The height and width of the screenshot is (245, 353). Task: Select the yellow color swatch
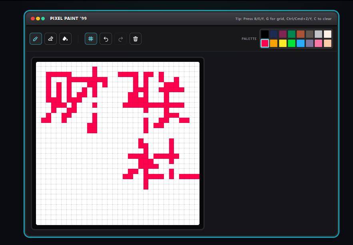(x=283, y=43)
